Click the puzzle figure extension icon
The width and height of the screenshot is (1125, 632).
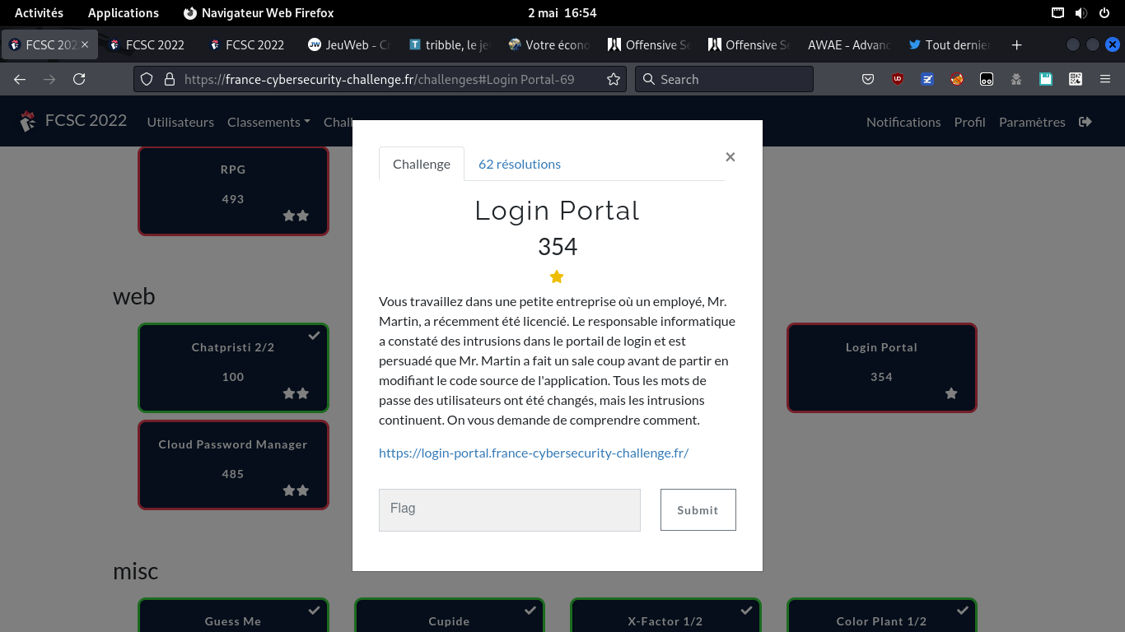[x=1016, y=79]
